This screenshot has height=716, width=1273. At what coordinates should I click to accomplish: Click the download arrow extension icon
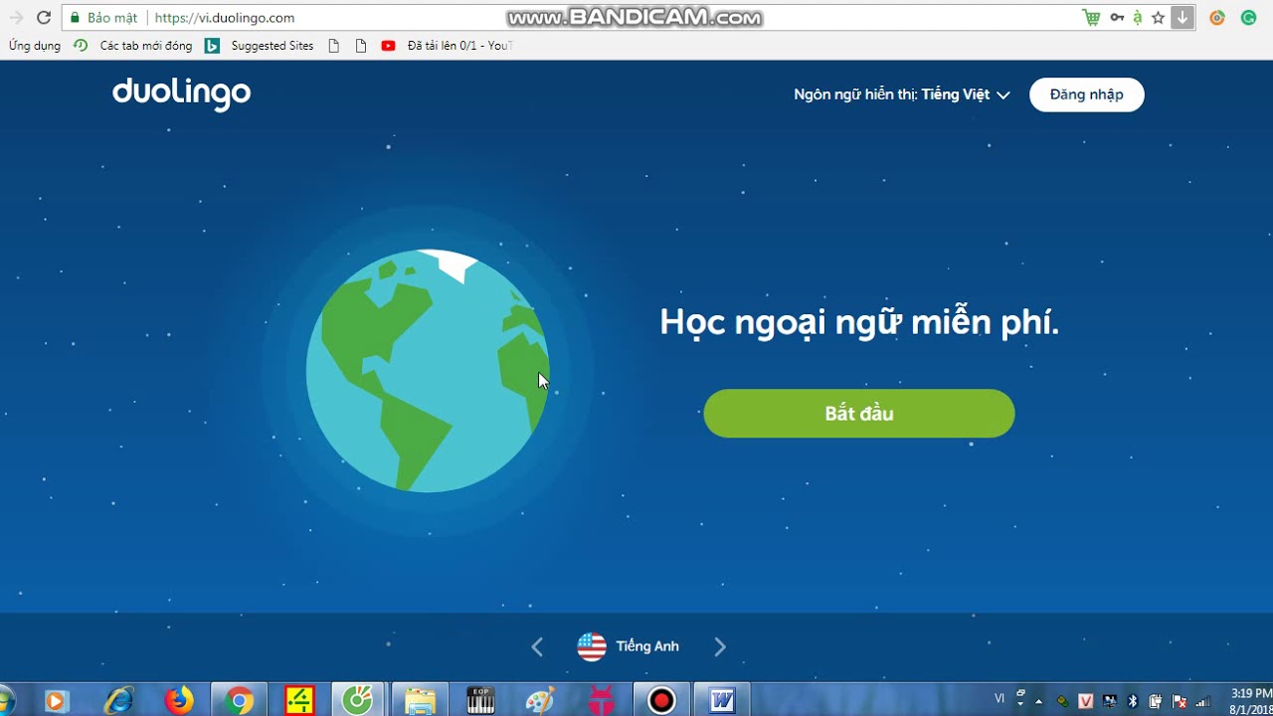tap(1182, 18)
